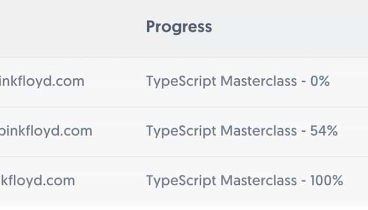Click the 100% progress value
Image resolution: width=368 pixels, height=210 pixels.
tap(326, 181)
